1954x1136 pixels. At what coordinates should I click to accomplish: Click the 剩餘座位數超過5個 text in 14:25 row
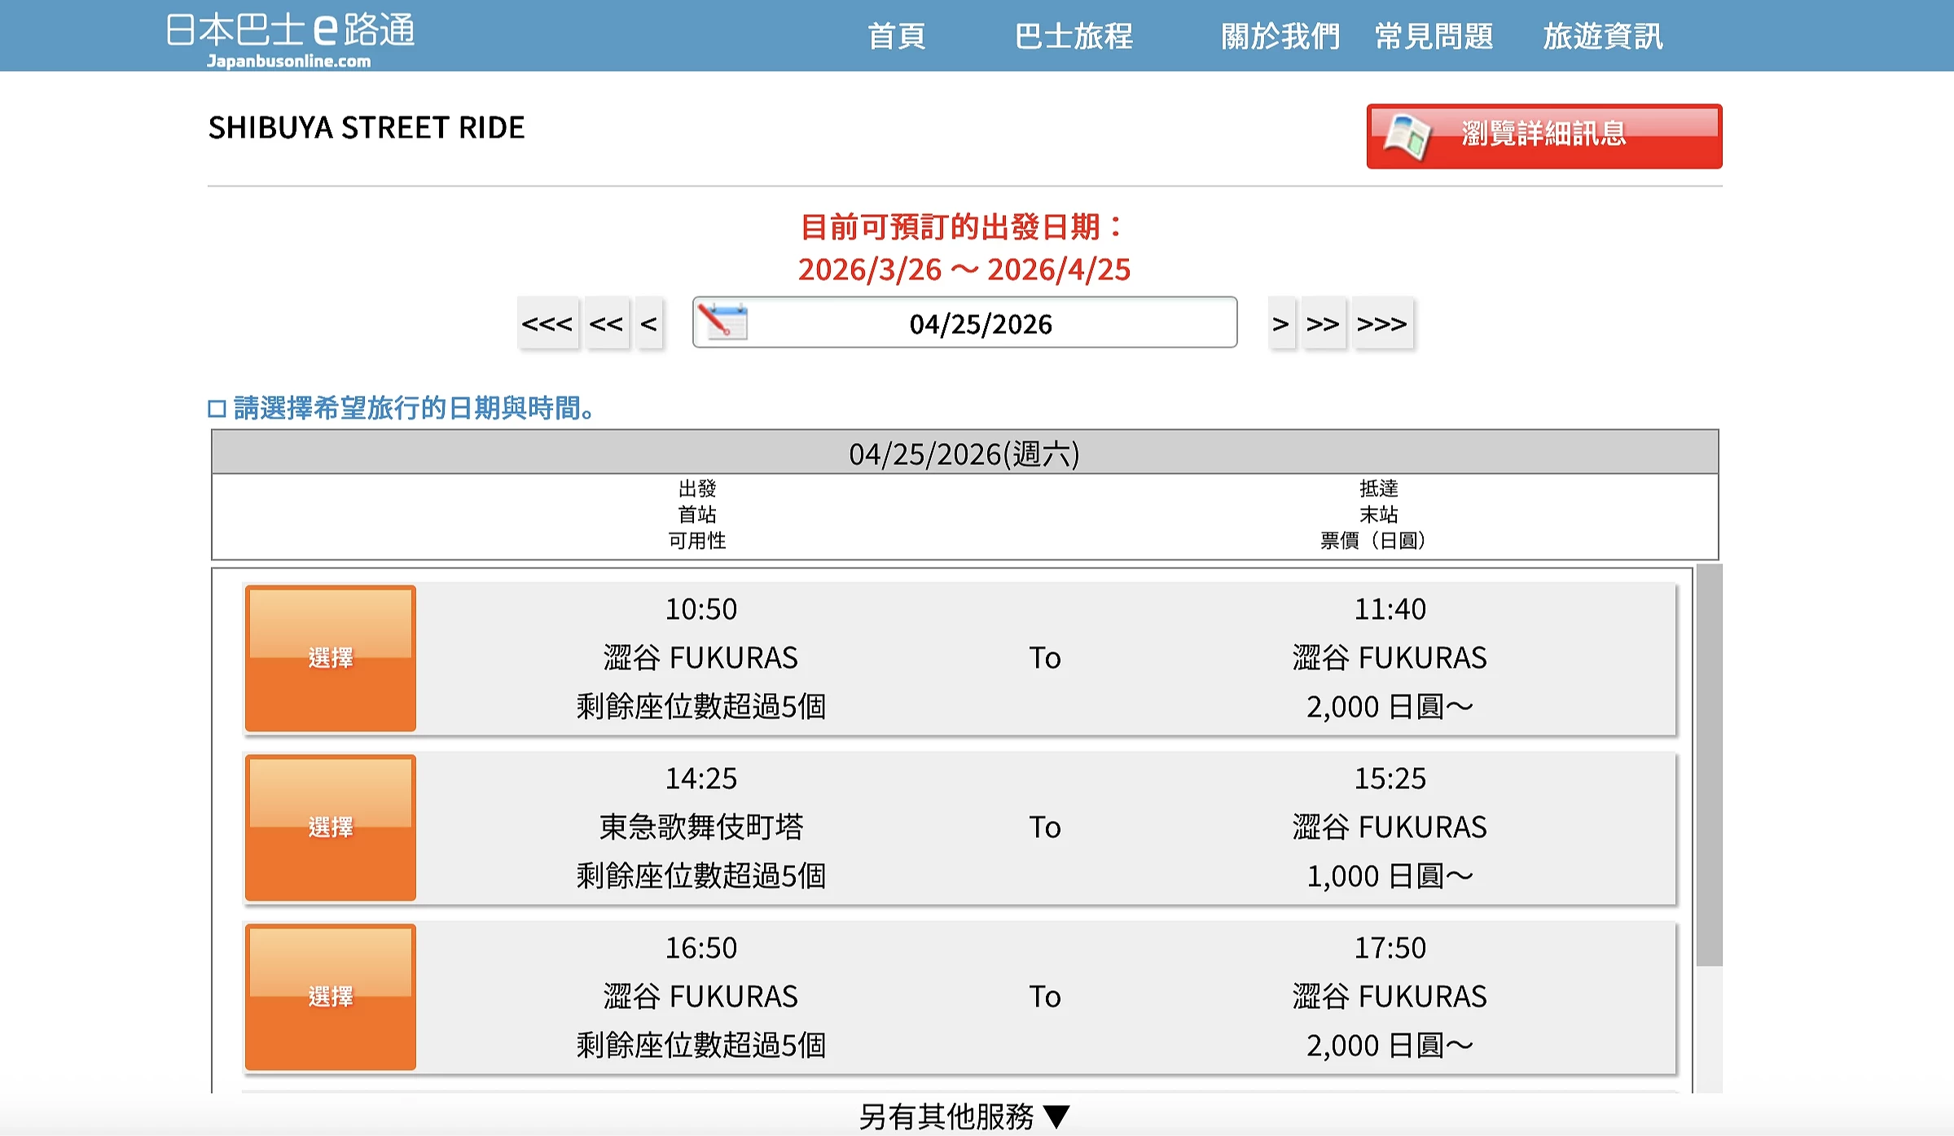click(700, 876)
